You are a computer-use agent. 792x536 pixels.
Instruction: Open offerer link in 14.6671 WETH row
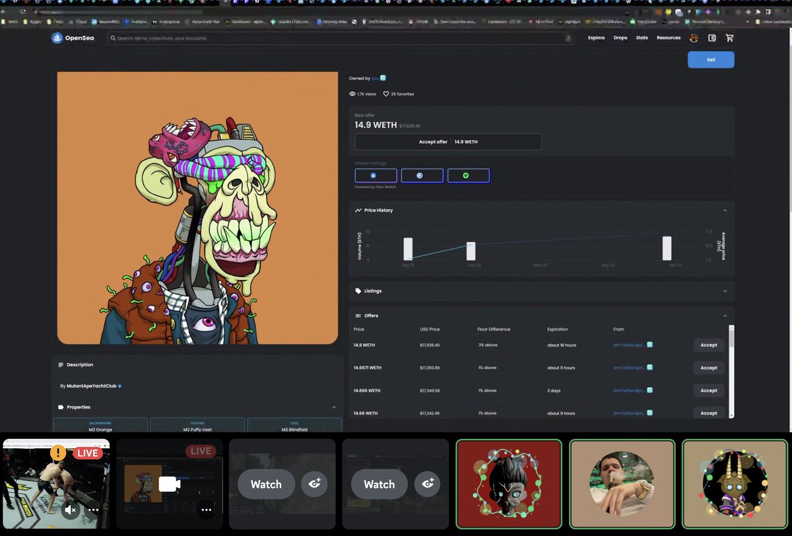[x=629, y=368]
